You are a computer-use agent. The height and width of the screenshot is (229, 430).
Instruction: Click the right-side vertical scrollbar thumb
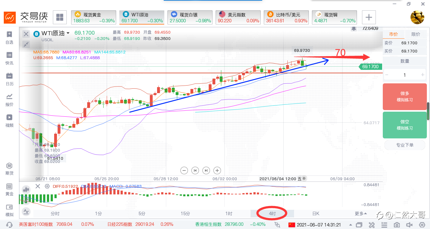pos(428,111)
